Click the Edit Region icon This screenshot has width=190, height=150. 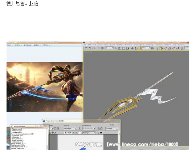pyautogui.click(x=55, y=128)
